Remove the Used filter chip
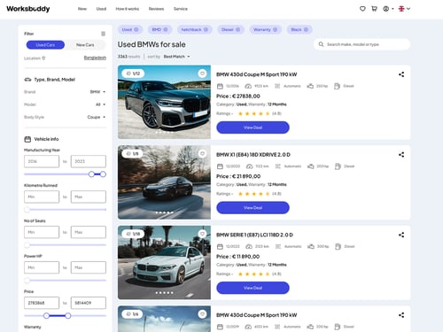This screenshot has height=332, width=443. (136, 29)
